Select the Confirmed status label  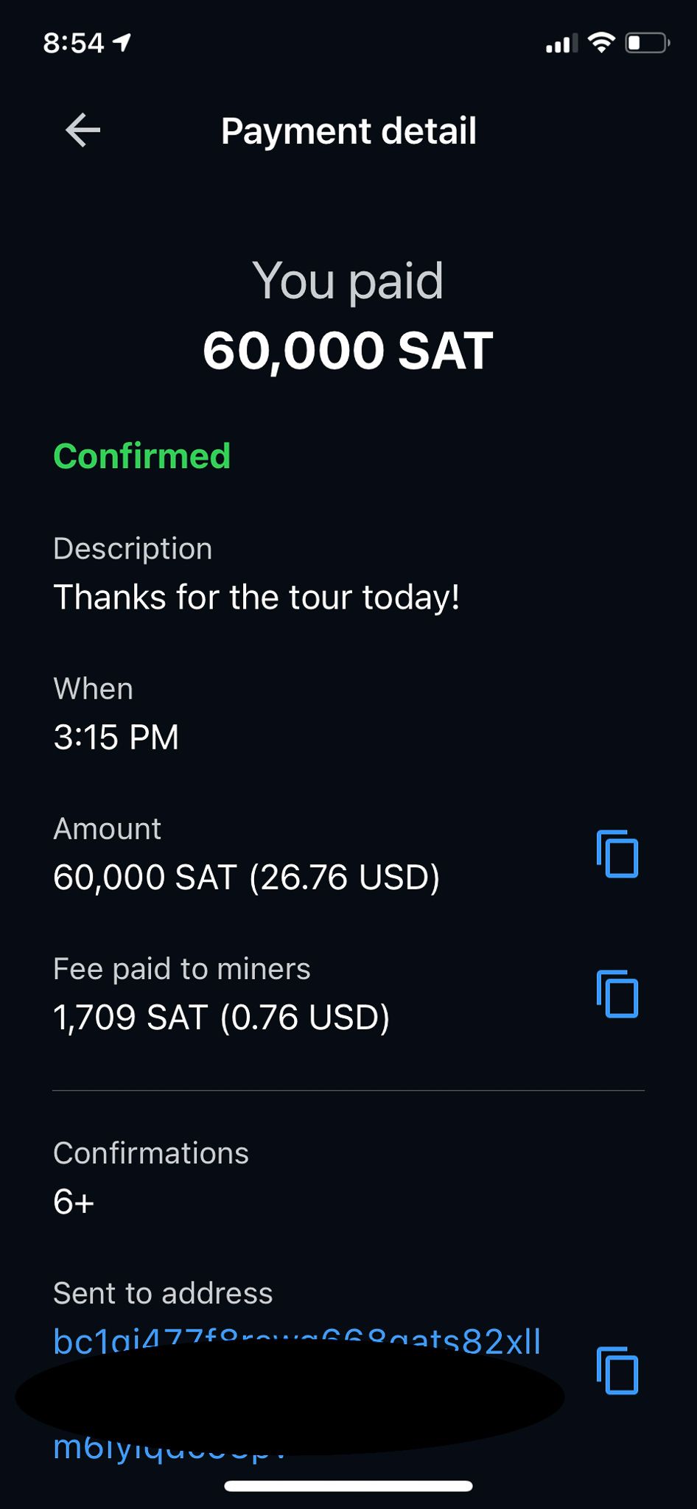142,456
